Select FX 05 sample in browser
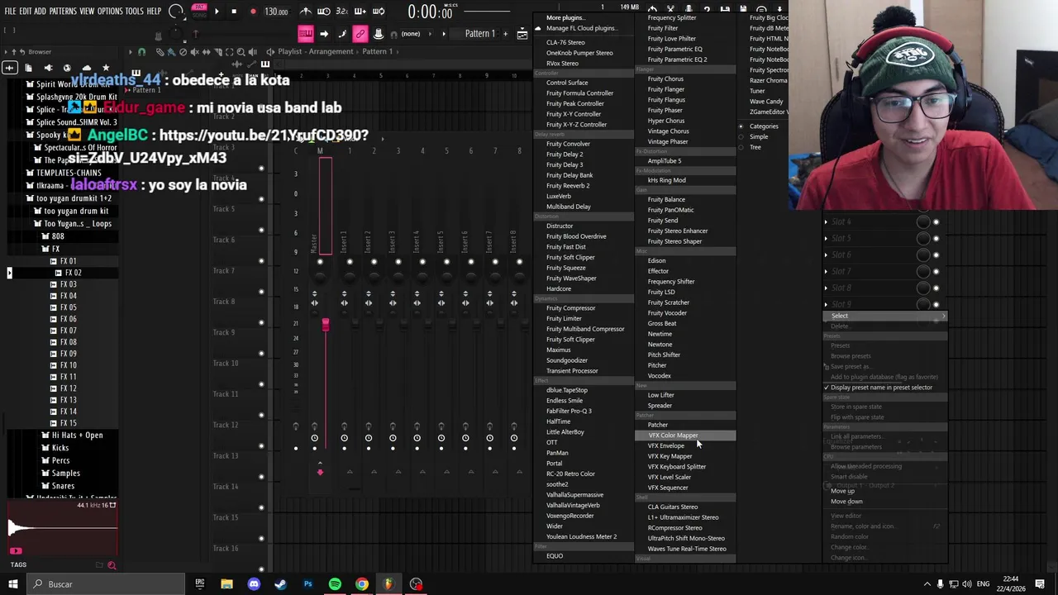The height and width of the screenshot is (595, 1058). (x=68, y=307)
